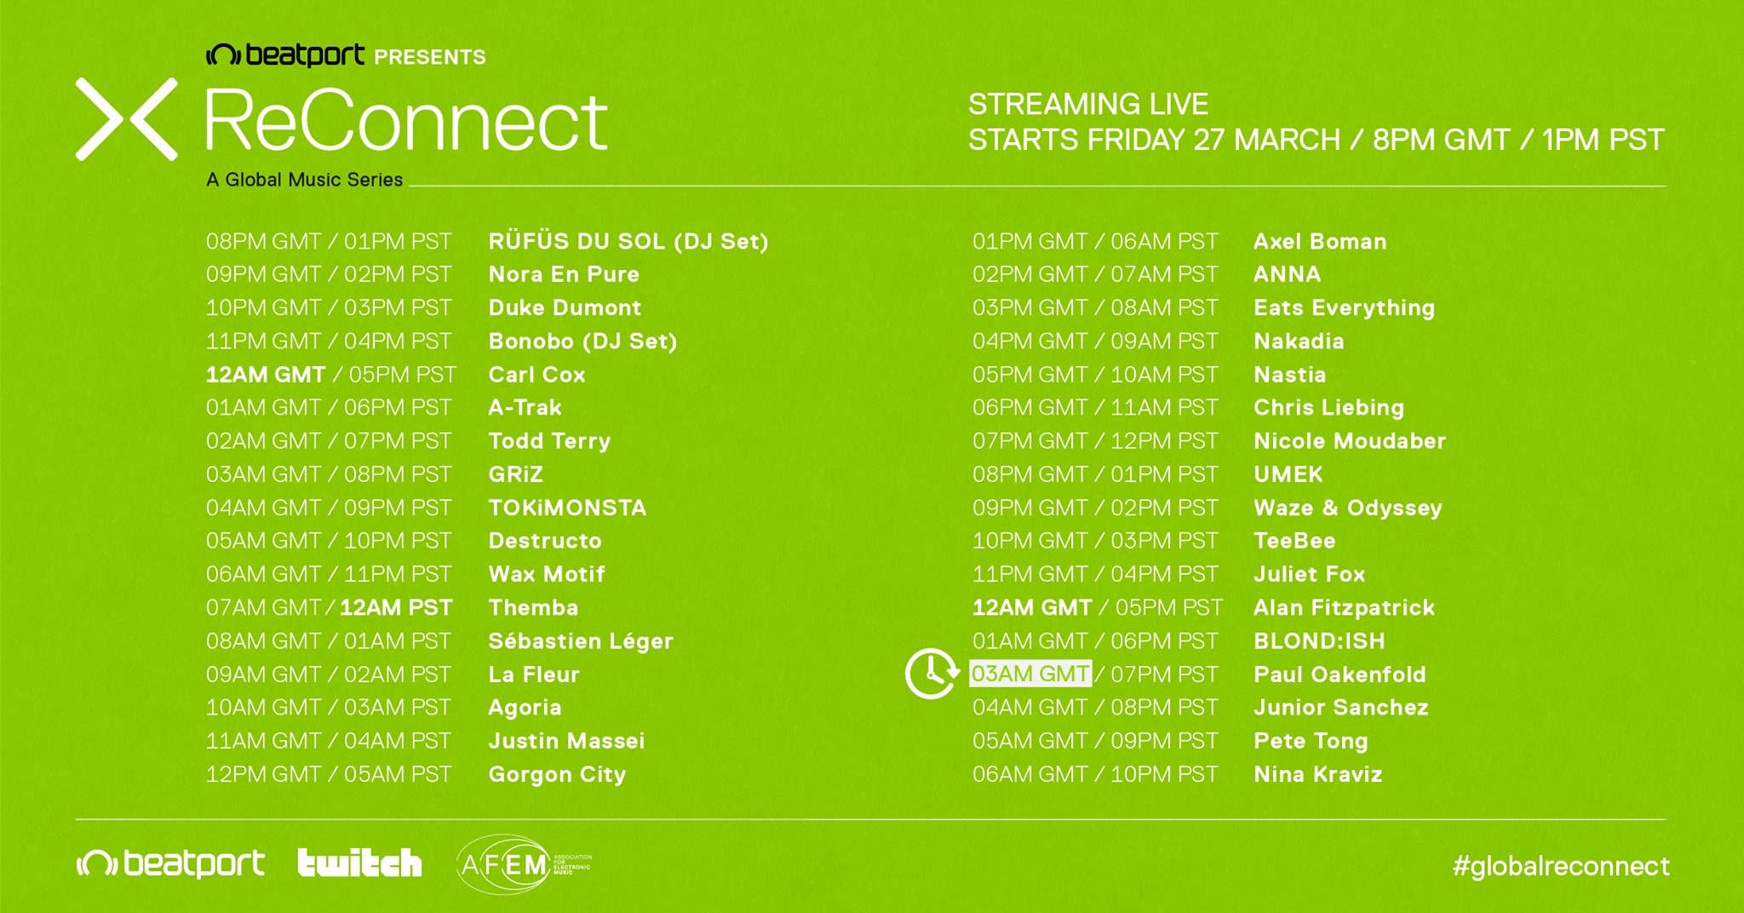Image resolution: width=1744 pixels, height=913 pixels.
Task: Open the Twitch logo in footer
Action: (x=359, y=863)
